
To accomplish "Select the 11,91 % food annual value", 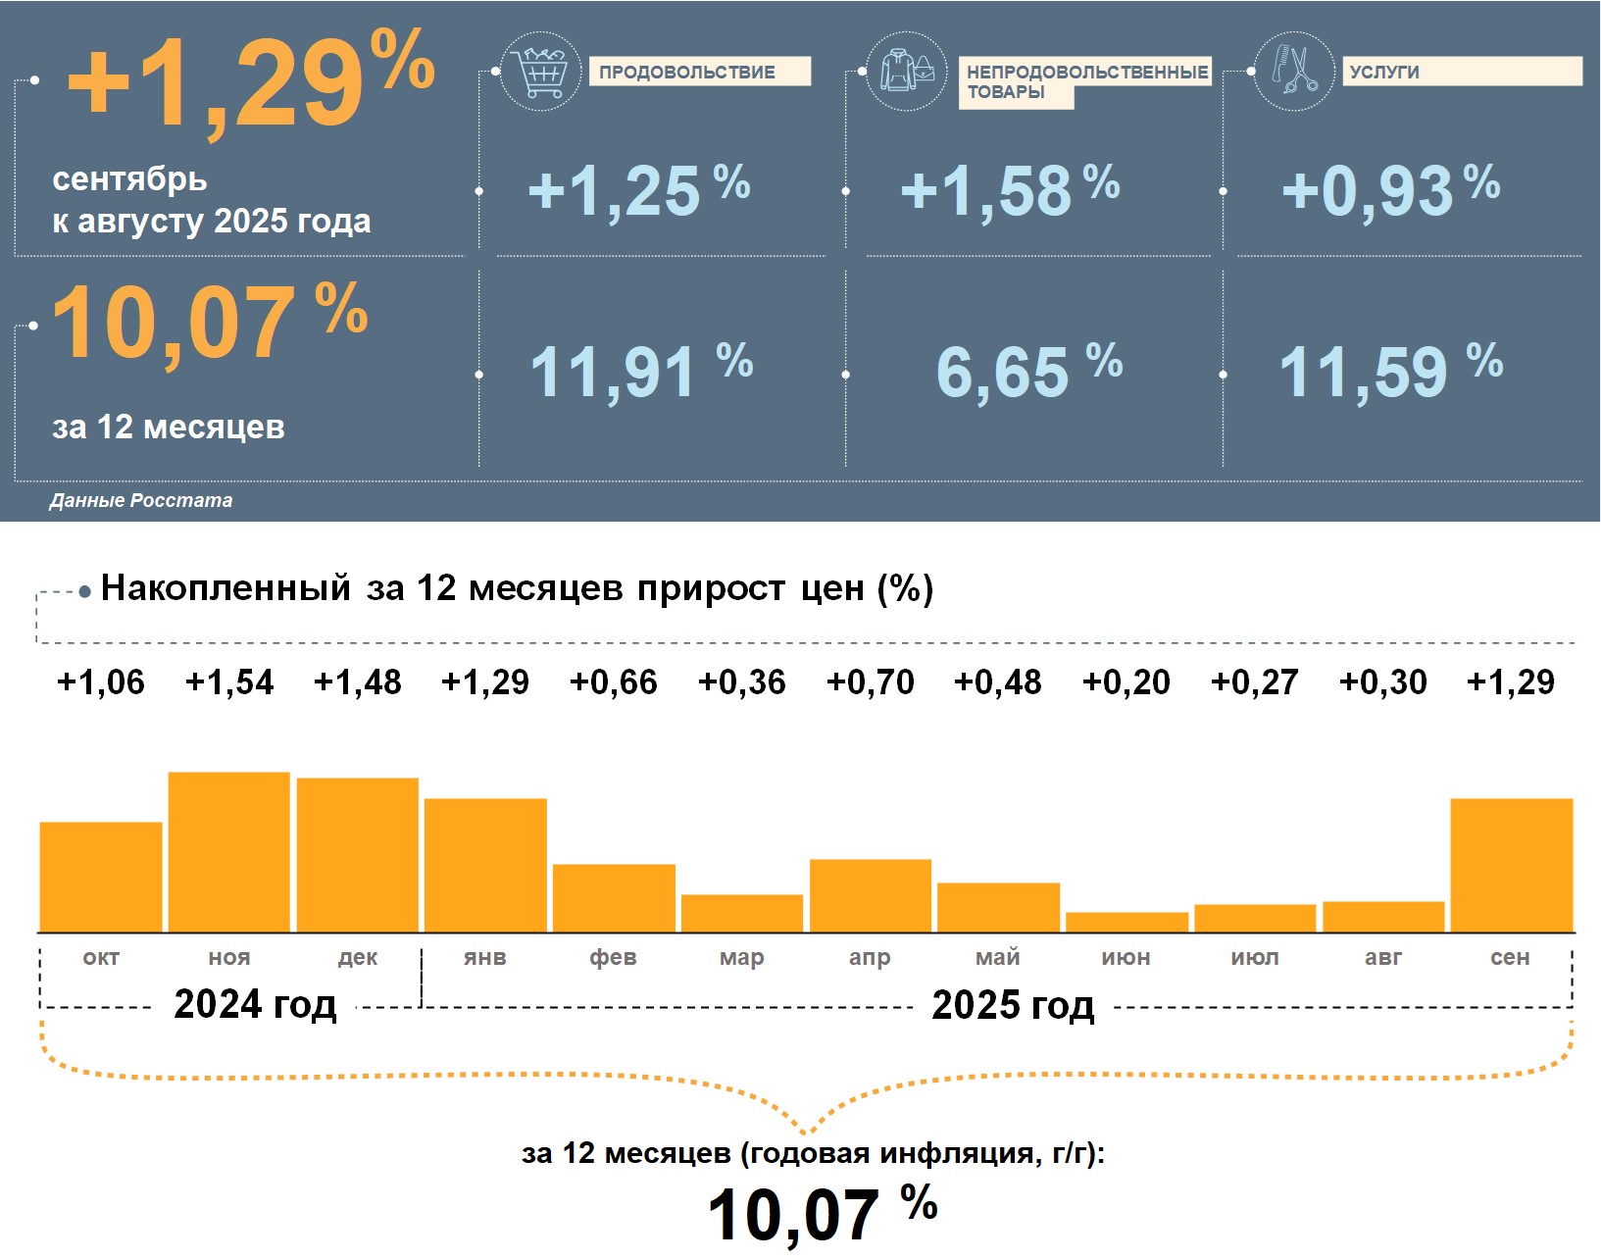I will 640,372.
